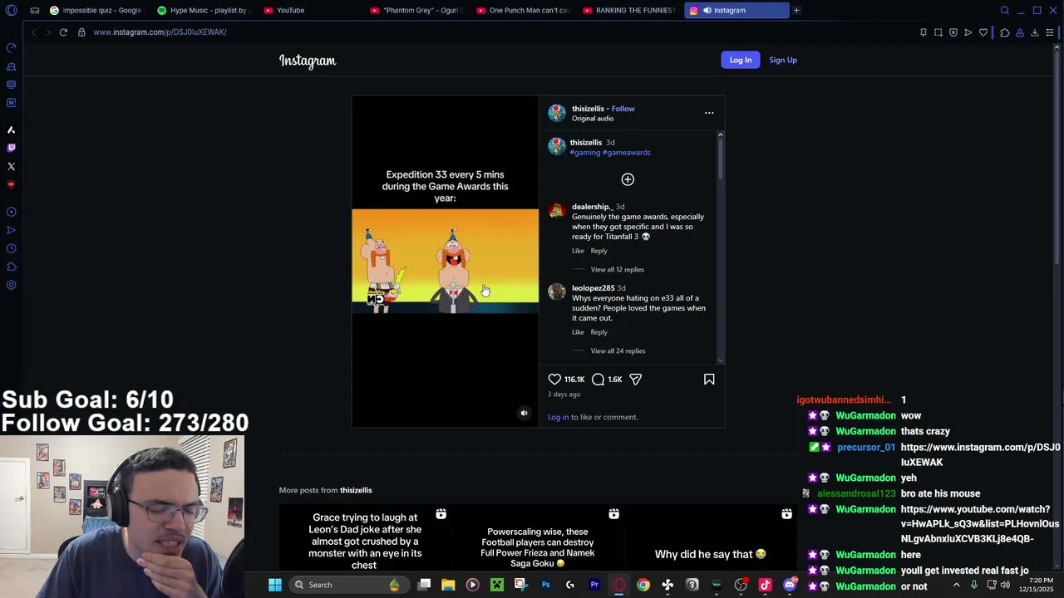Follow thiszellis via Follow link

coord(623,109)
